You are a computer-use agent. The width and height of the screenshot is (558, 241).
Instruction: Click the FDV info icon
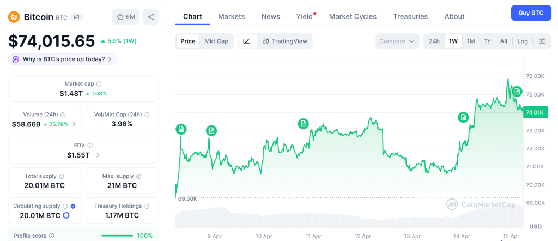[x=90, y=146]
